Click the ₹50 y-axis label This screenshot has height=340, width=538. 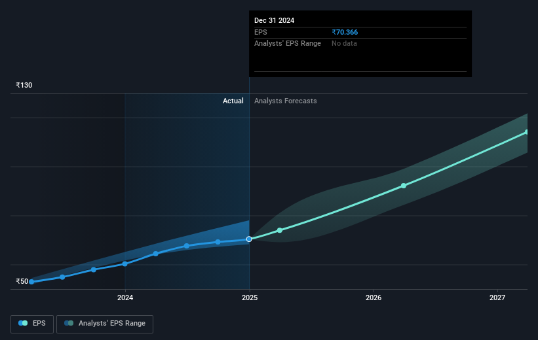pos(22,281)
